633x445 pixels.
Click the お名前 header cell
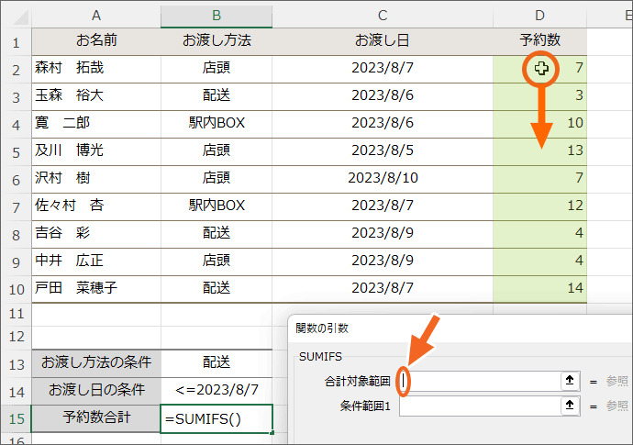tap(96, 40)
